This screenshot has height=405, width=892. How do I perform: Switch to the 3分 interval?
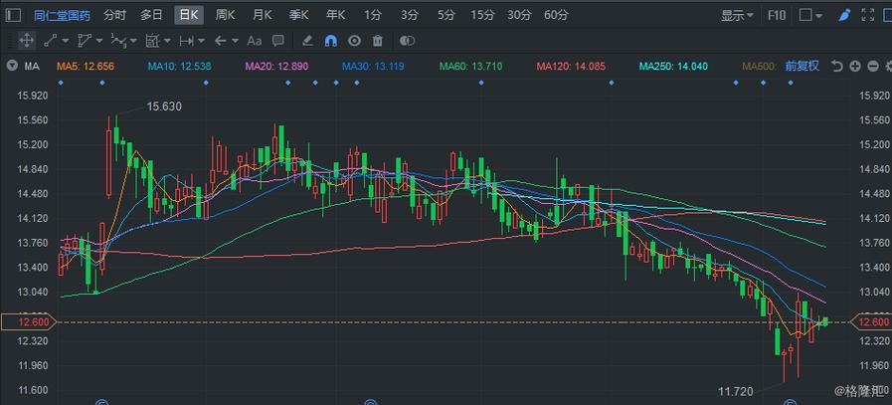[409, 15]
